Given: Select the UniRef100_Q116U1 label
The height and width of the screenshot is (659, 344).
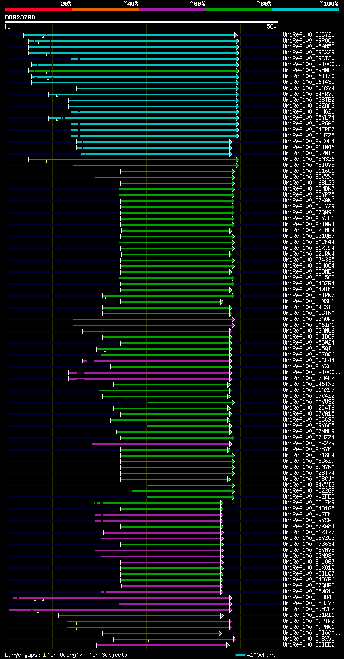Looking at the screenshot, I should coord(309,171).
